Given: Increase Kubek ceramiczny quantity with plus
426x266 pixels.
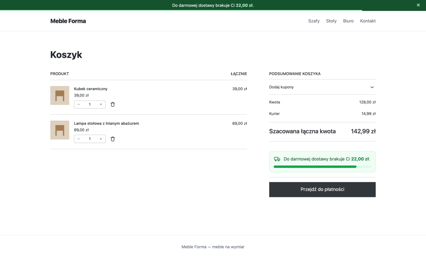Looking at the screenshot, I should [101, 104].
